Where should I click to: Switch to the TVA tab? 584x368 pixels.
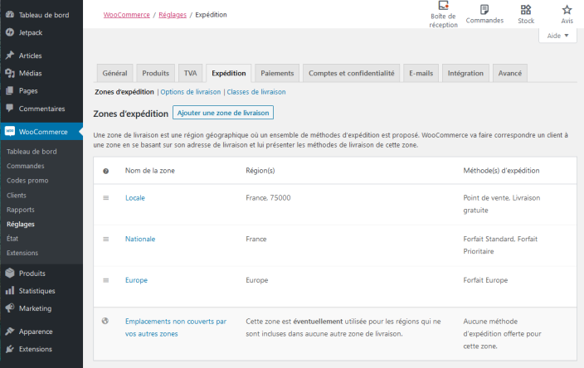pos(190,73)
